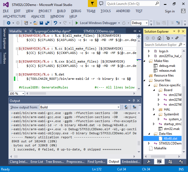Click the Navigate Backward toolbar arrow

point(9,23)
